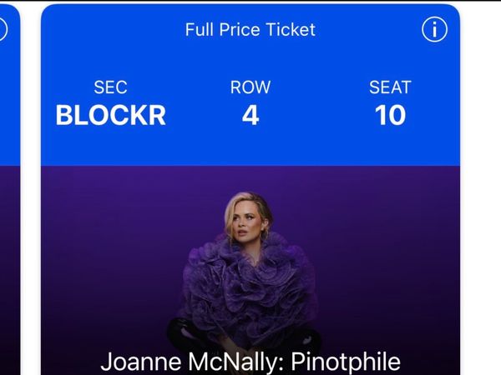
Task: Tap the info icon on the ticket
Action: 434,30
